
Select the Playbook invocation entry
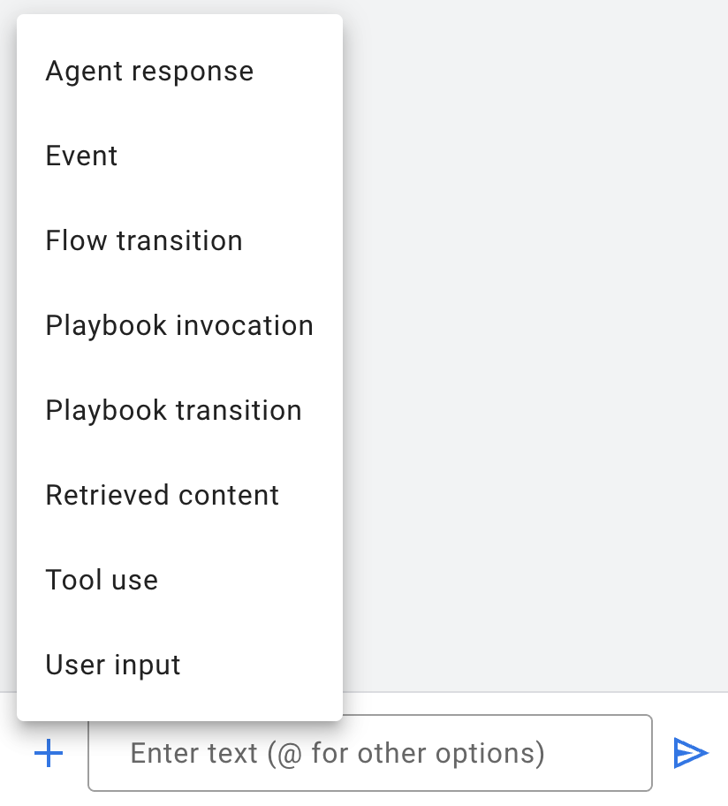click(x=179, y=326)
